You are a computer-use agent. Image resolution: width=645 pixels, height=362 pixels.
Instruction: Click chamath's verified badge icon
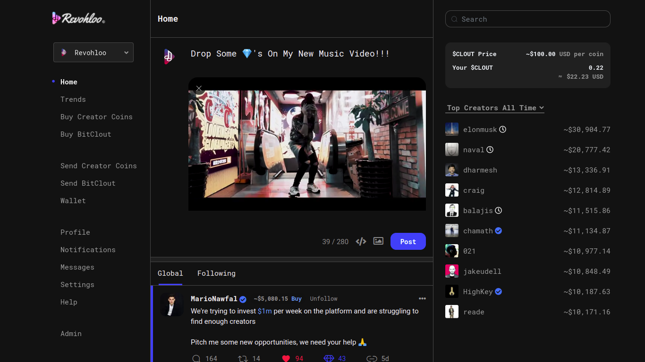coord(498,231)
